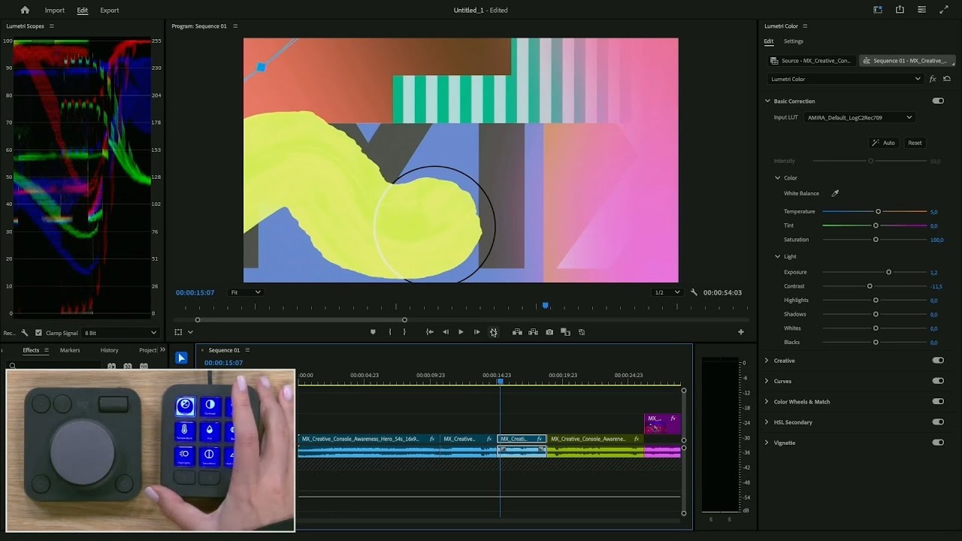Screen dimensions: 962x541
Task: Toggle the Curves section switch
Action: click(938, 381)
